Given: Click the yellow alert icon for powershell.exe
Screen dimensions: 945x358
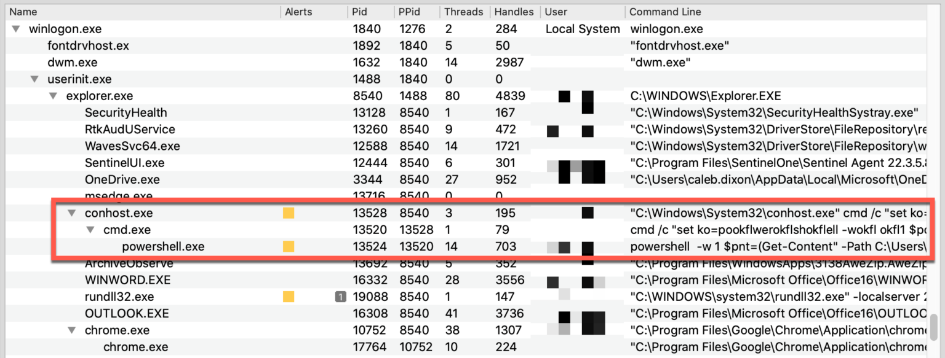Looking at the screenshot, I should click(289, 247).
